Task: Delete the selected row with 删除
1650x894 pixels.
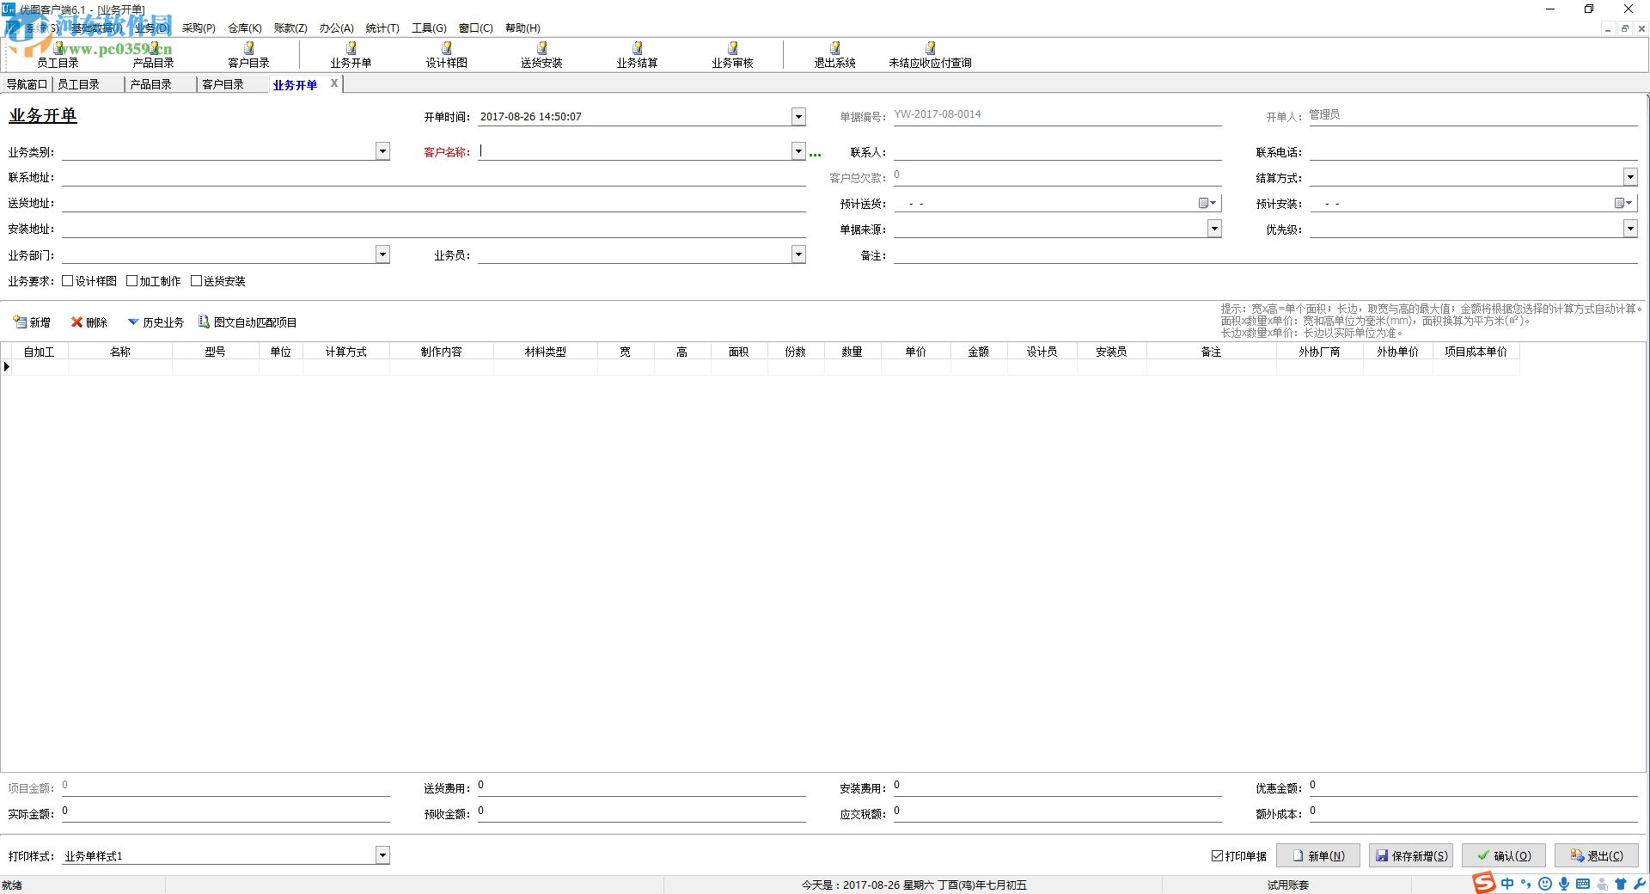Action: (89, 322)
